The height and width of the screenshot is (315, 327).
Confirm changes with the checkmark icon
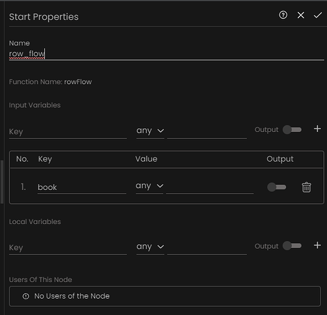click(x=318, y=15)
